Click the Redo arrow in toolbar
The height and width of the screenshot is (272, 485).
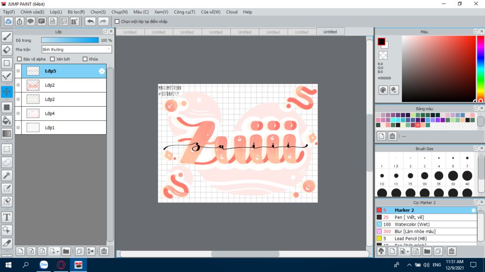[103, 21]
